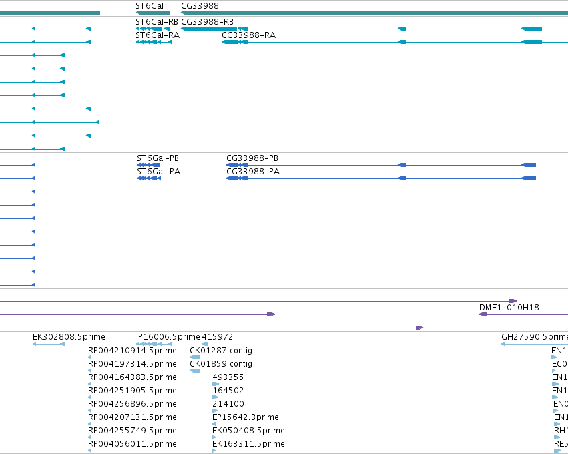Select the EK302808.5prime EST label
This screenshot has height=454, width=568.
(x=69, y=337)
